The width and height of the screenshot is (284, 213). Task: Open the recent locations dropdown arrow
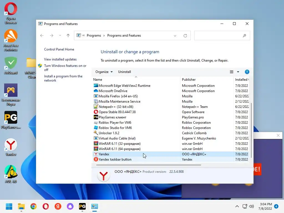tap(60, 35)
